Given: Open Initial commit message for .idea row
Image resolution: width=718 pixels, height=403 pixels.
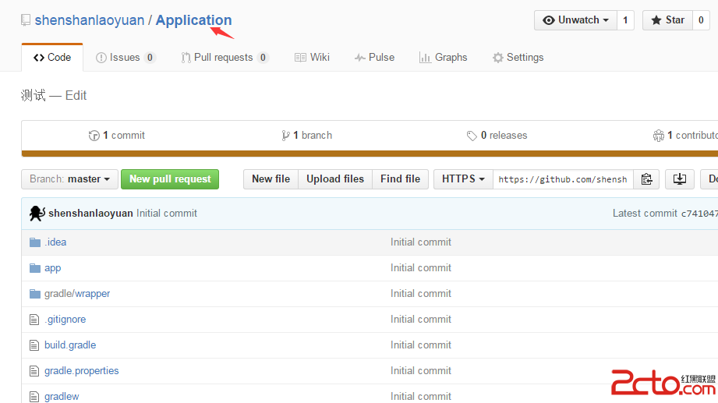Looking at the screenshot, I should tap(421, 242).
